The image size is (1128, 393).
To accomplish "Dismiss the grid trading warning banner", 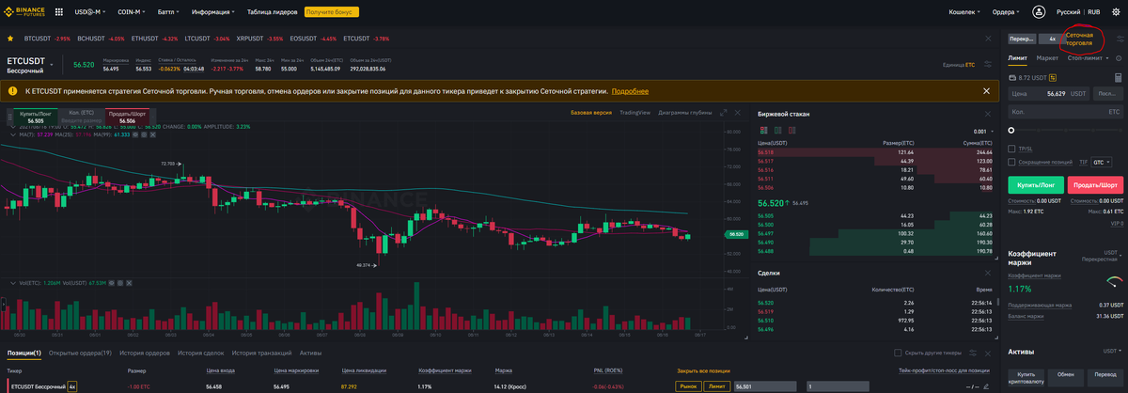I will pyautogui.click(x=986, y=91).
